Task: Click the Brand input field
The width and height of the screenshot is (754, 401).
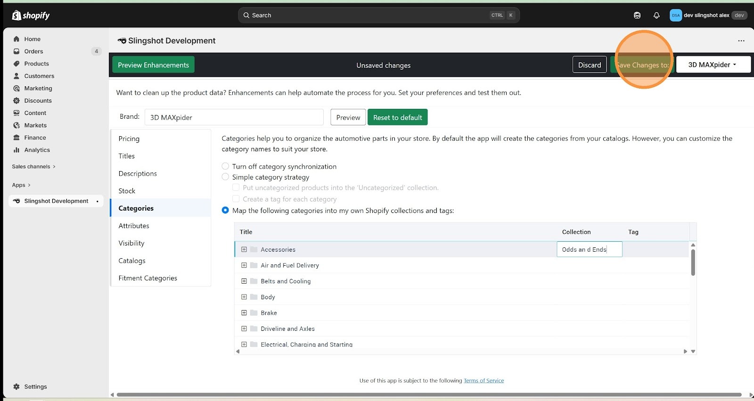Action: pos(234,117)
